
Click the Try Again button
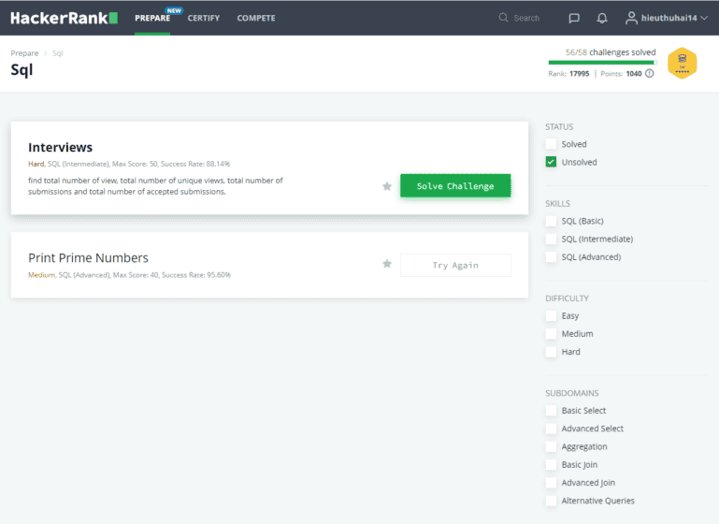tap(455, 265)
